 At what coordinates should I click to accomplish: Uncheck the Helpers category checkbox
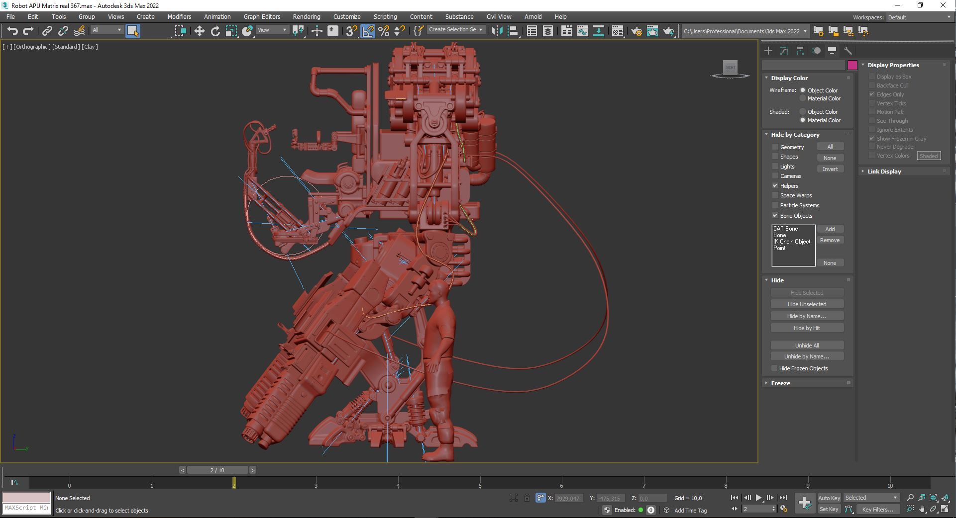click(775, 186)
